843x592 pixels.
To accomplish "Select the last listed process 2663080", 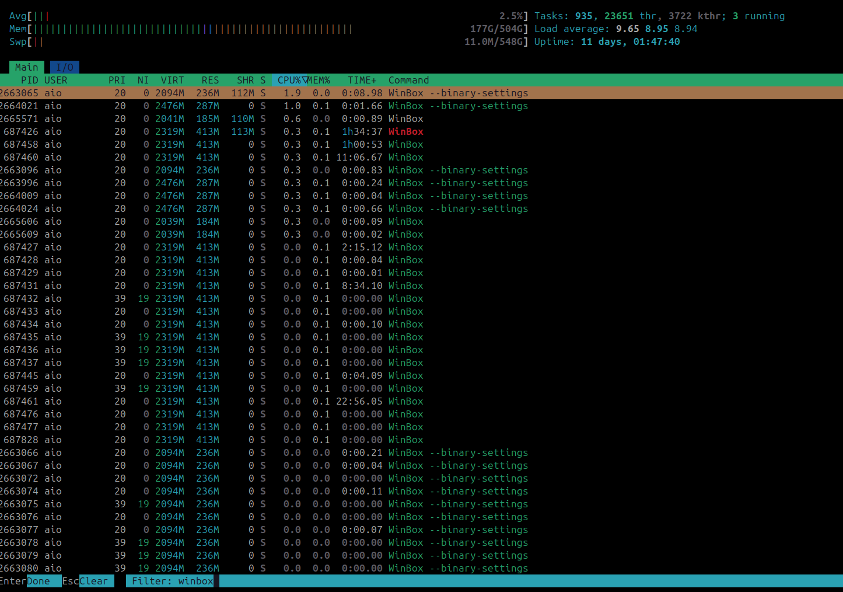I will point(421,568).
